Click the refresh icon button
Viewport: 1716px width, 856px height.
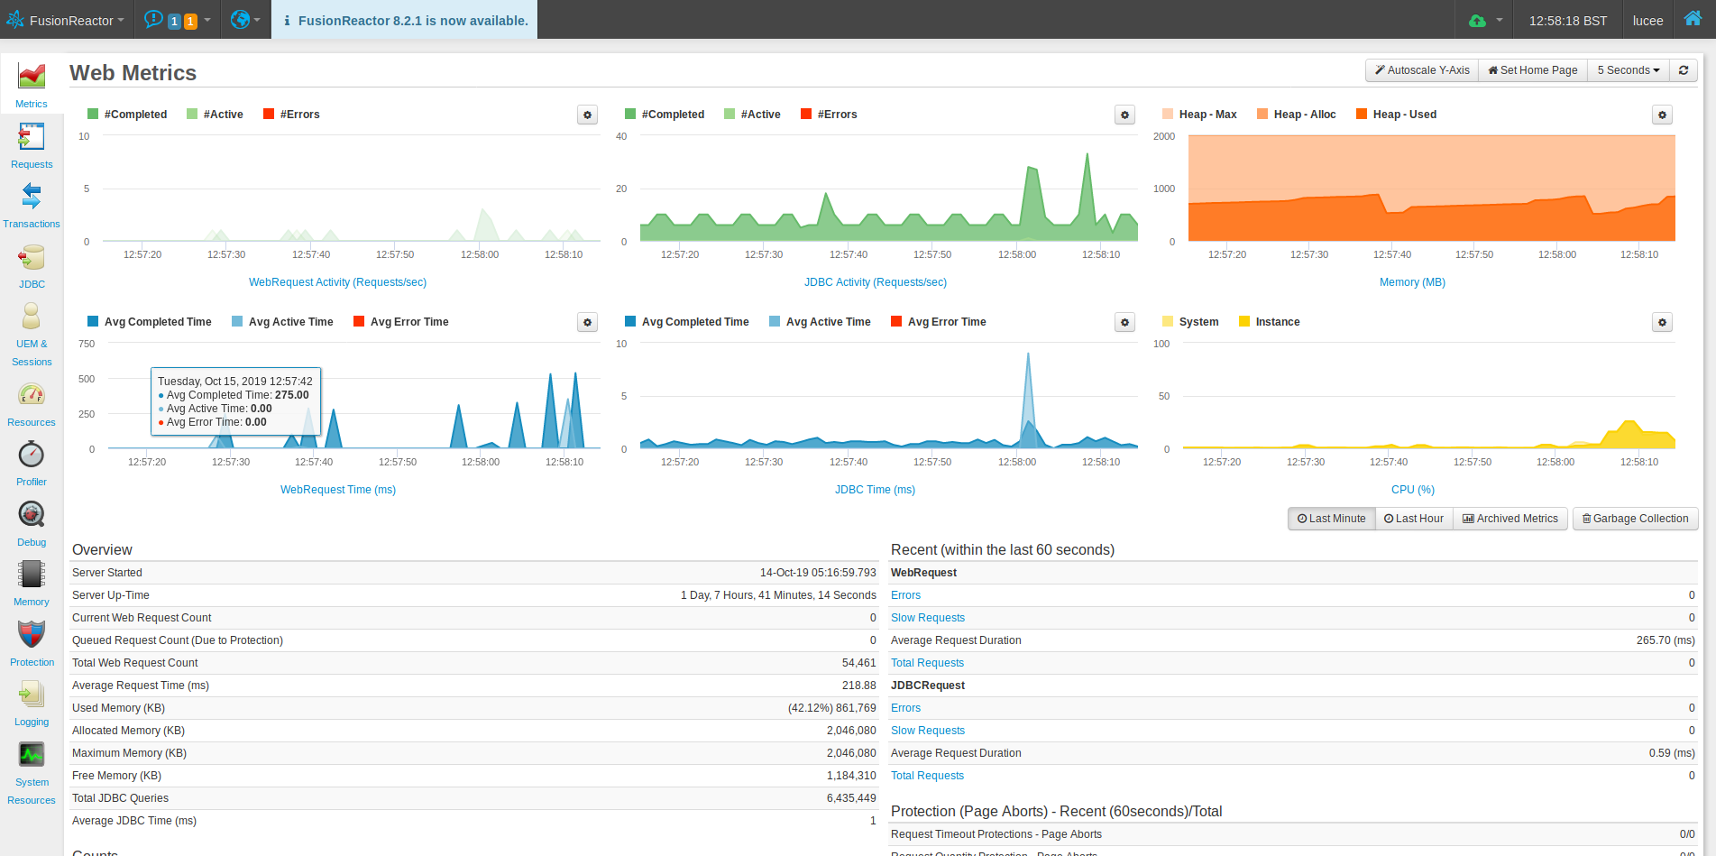[x=1684, y=70]
